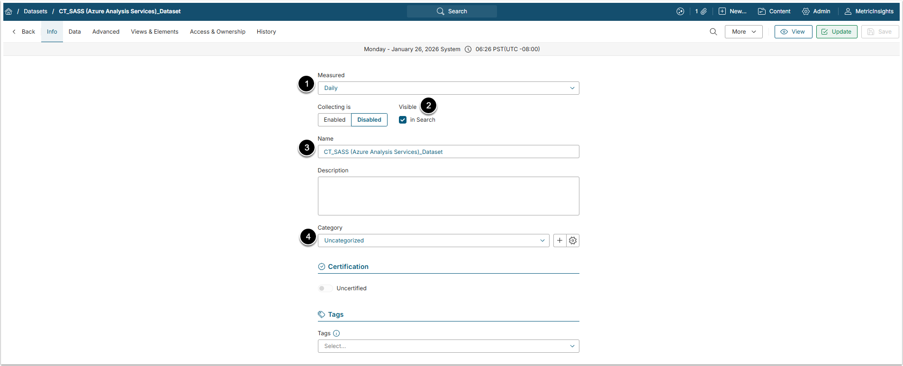
Task: Set Collecting to Enabled
Action: [334, 120]
